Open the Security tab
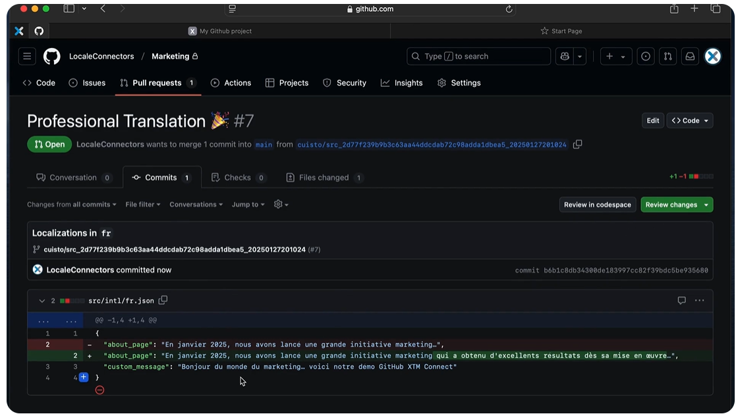 (345, 83)
